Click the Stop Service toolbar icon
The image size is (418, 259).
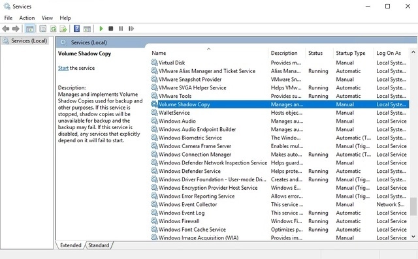tap(111, 29)
